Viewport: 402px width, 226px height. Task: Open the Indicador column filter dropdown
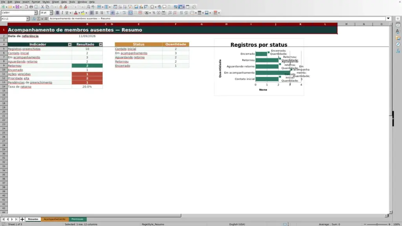(70, 44)
